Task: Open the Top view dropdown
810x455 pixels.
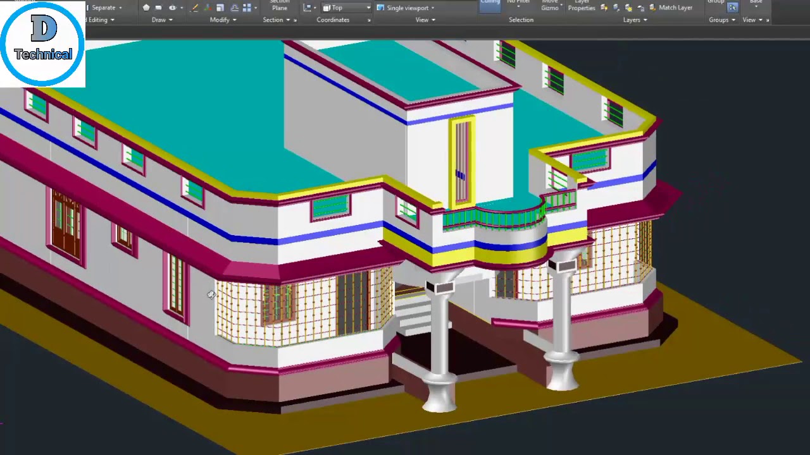Action: pos(347,8)
